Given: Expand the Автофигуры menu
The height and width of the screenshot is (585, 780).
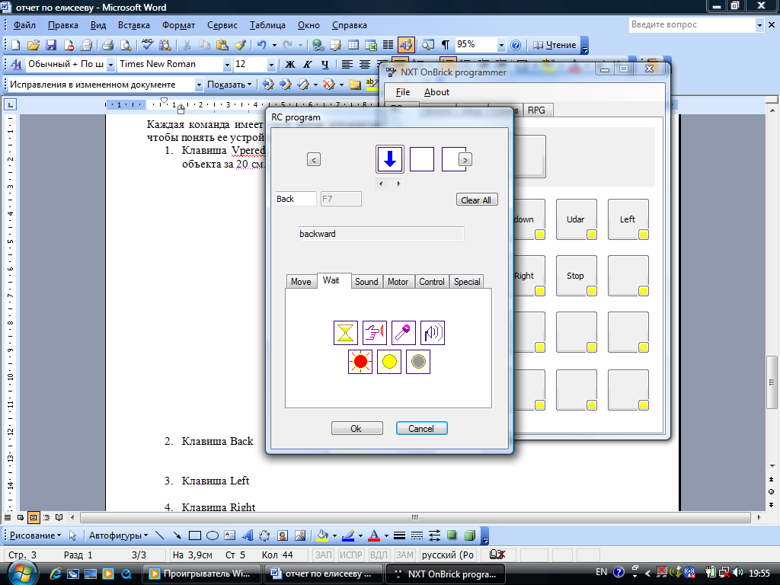Looking at the screenshot, I should [x=118, y=535].
